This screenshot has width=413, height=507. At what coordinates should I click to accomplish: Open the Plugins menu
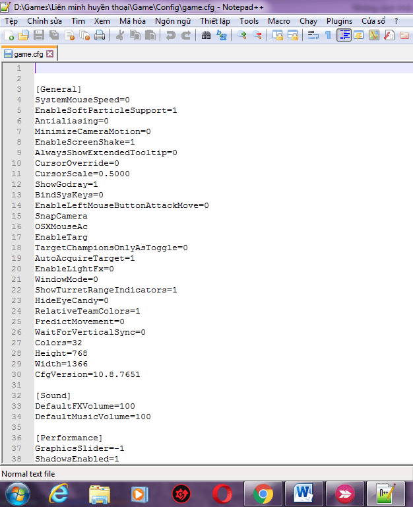(339, 21)
